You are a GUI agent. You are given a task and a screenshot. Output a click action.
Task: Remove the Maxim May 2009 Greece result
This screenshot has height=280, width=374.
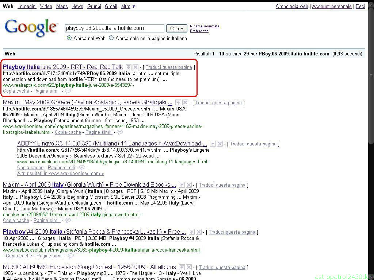tap(185, 102)
